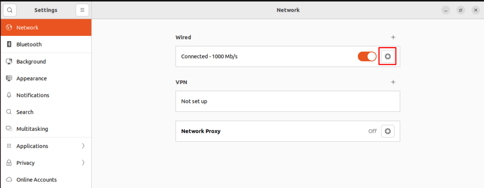Turn off the Wired connection switch
Viewport: 484px width, 188px height.
coord(367,57)
